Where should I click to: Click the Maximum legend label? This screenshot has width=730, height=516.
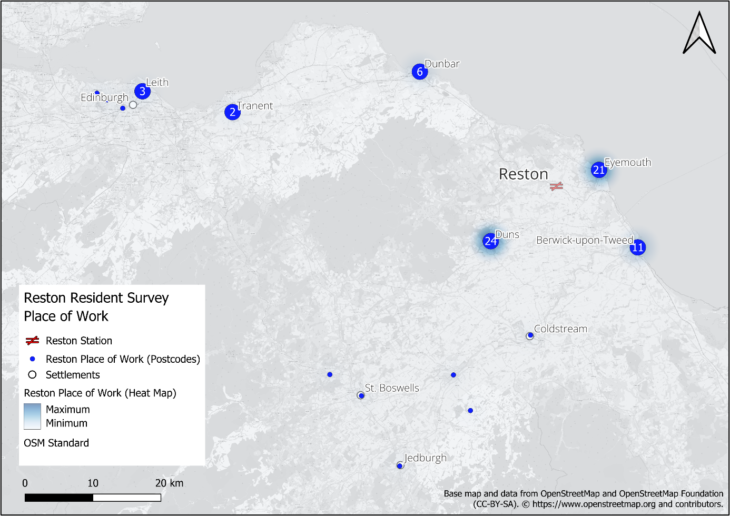[67, 409]
